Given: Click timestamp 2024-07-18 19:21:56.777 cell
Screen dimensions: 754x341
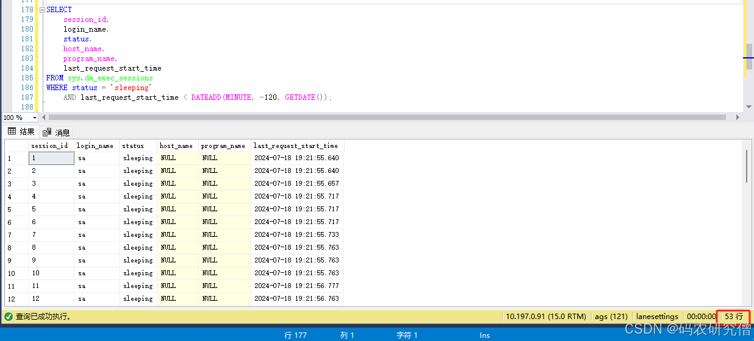Looking at the screenshot, I should tap(298, 286).
